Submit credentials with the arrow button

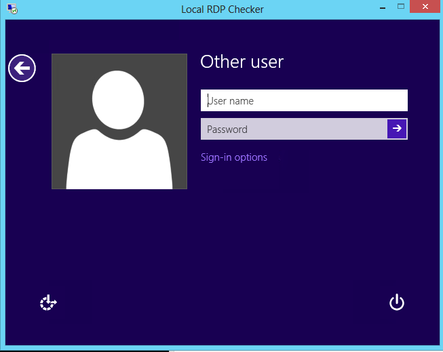coord(397,129)
